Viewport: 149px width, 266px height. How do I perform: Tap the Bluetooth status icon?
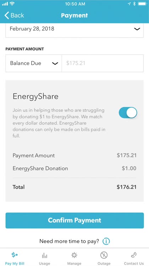pos(134,4)
